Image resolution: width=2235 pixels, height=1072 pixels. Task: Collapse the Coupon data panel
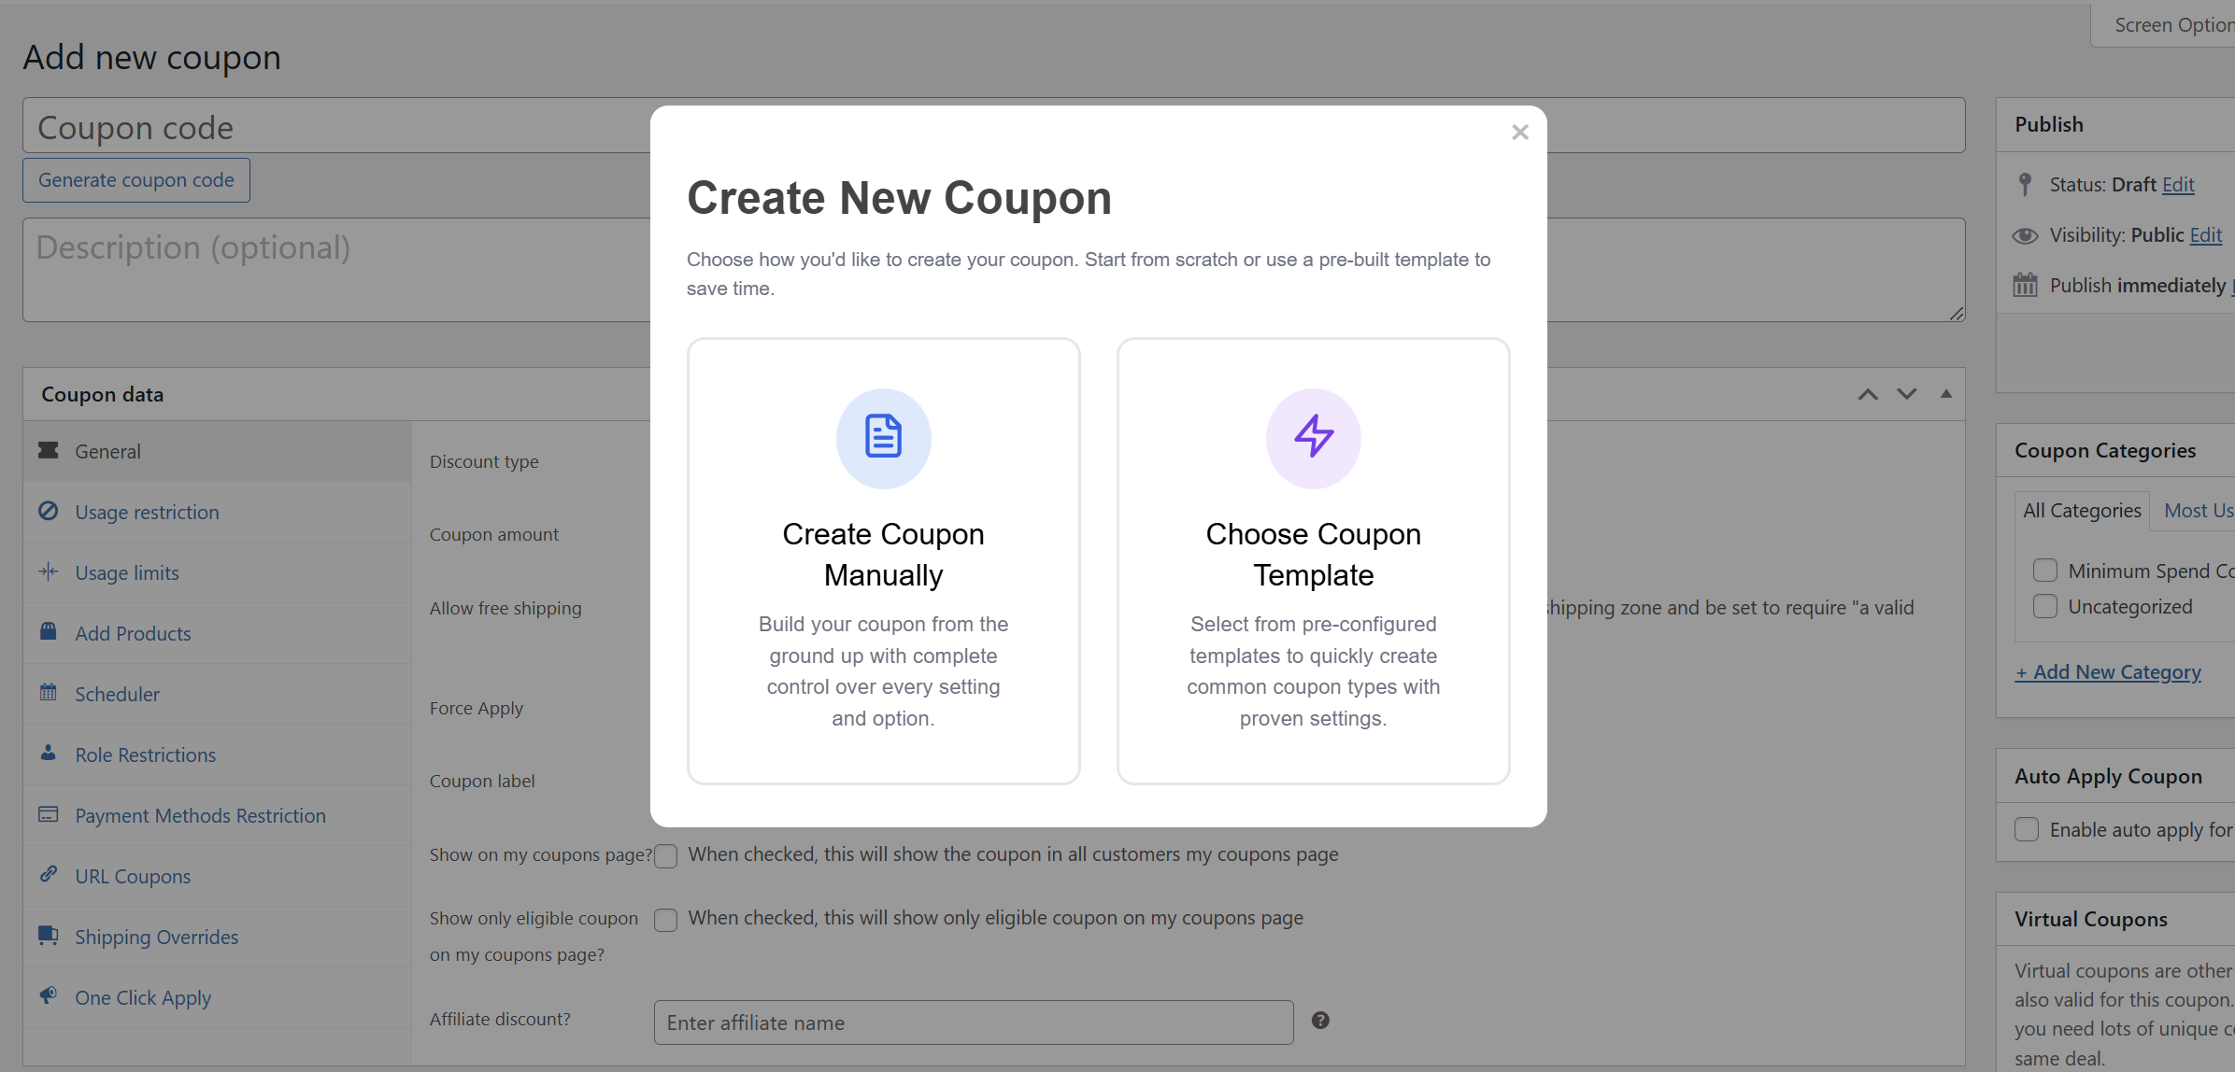pos(1946,394)
